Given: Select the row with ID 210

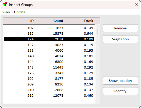Looking at the screenshot, I should tap(49, 90).
